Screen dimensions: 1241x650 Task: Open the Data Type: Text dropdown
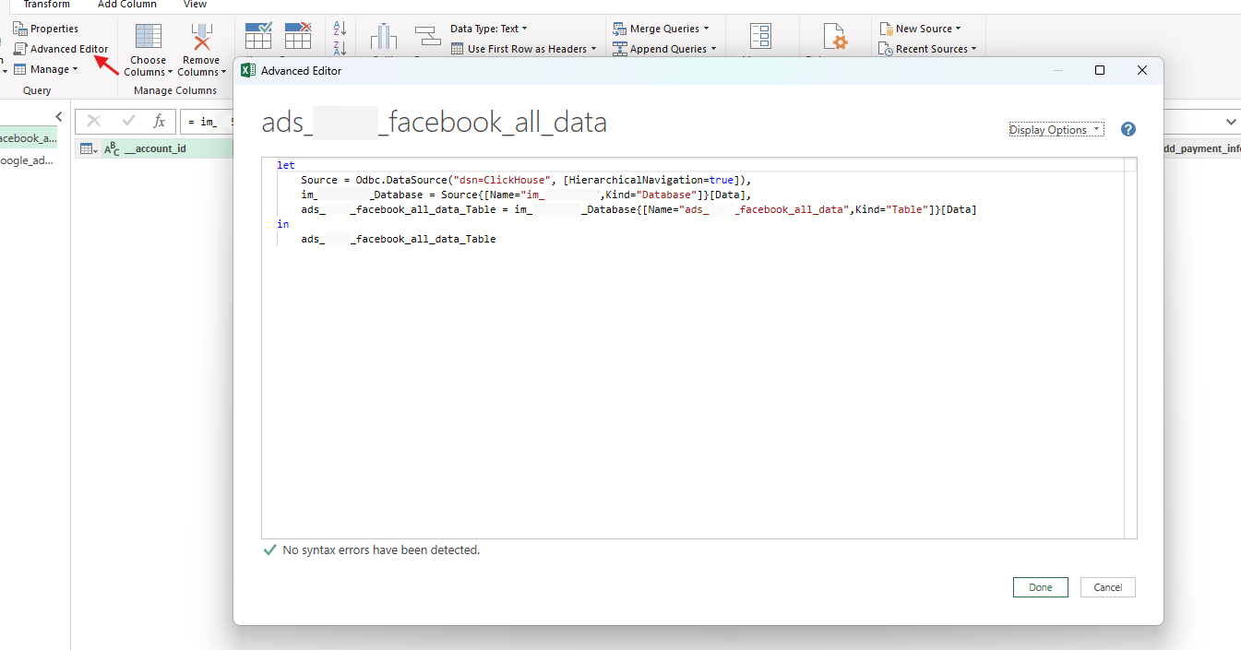tap(489, 29)
